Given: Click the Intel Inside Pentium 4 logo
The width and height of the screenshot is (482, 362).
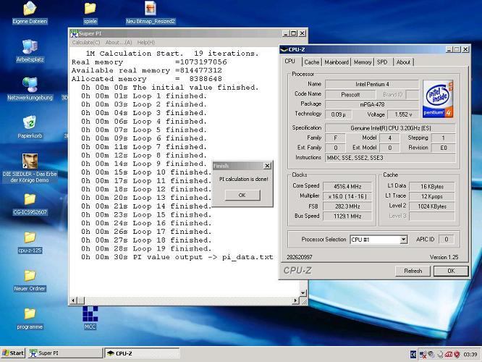Looking at the screenshot, I should [438, 99].
